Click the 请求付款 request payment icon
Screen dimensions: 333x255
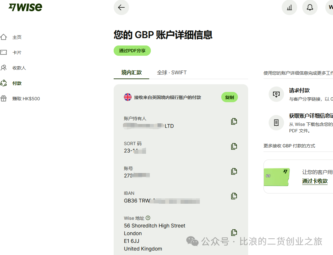click(276, 94)
